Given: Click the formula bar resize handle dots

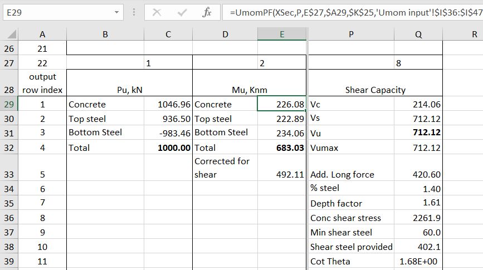Looking at the screenshot, I should click(x=134, y=12).
